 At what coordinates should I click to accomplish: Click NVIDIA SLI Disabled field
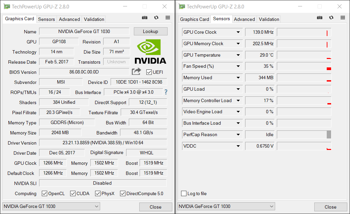(103, 183)
